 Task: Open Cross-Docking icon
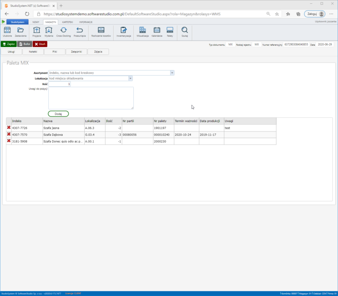[x=63, y=32]
